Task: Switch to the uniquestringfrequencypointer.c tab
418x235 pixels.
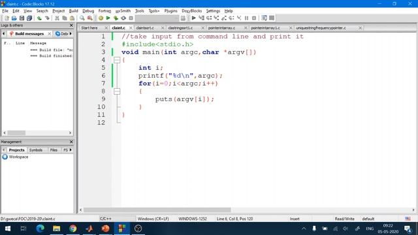Action: pos(321,27)
